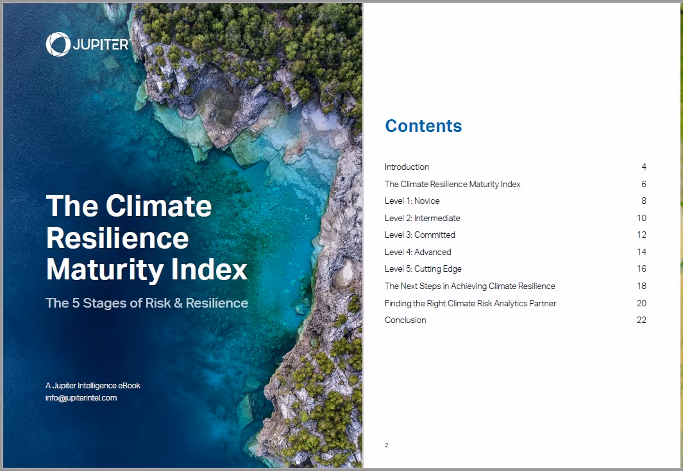Click the subtitle The 5 Stages of Risk & Resilience
683x471 pixels.
click(147, 303)
